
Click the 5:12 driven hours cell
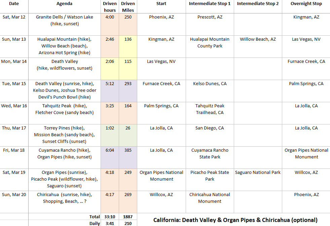110,84
